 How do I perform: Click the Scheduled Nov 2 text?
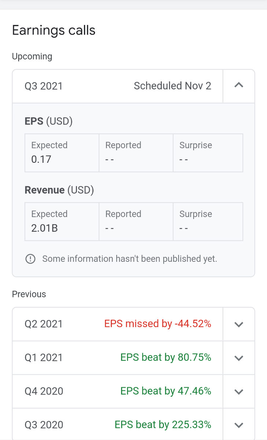[172, 86]
